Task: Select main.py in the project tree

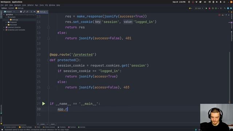Action: [14, 20]
